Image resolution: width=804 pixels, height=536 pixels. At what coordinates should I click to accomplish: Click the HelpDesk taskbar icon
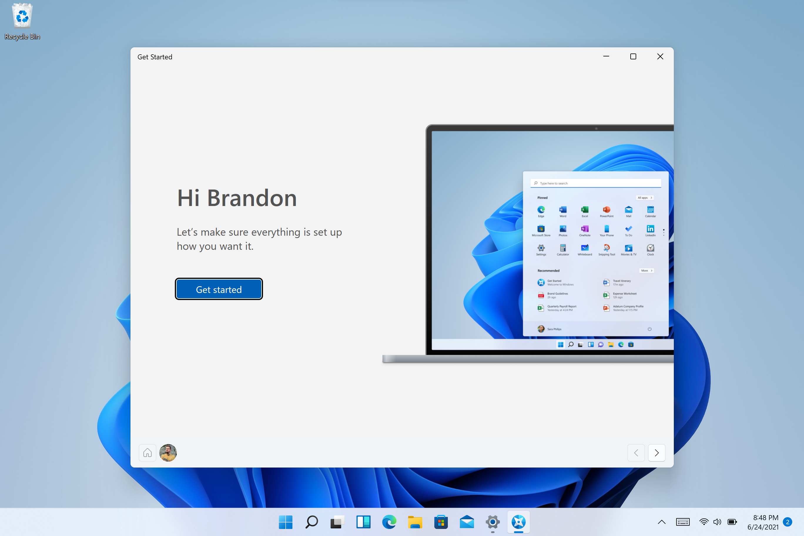[x=517, y=520]
